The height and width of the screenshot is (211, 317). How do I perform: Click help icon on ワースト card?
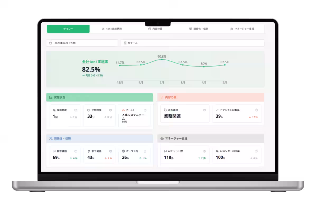(x=145, y=110)
